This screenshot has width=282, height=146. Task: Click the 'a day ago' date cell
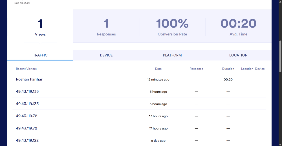tap(158, 141)
